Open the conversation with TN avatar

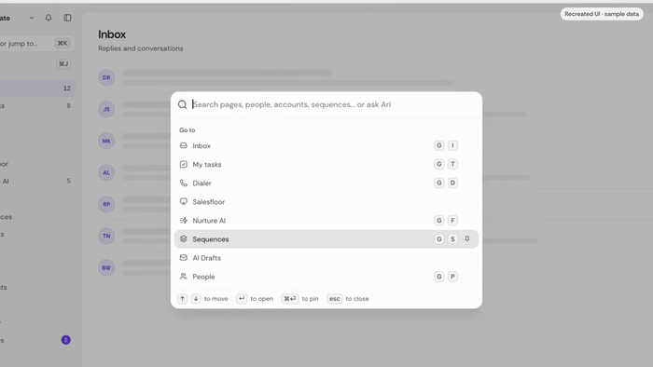[x=106, y=236]
